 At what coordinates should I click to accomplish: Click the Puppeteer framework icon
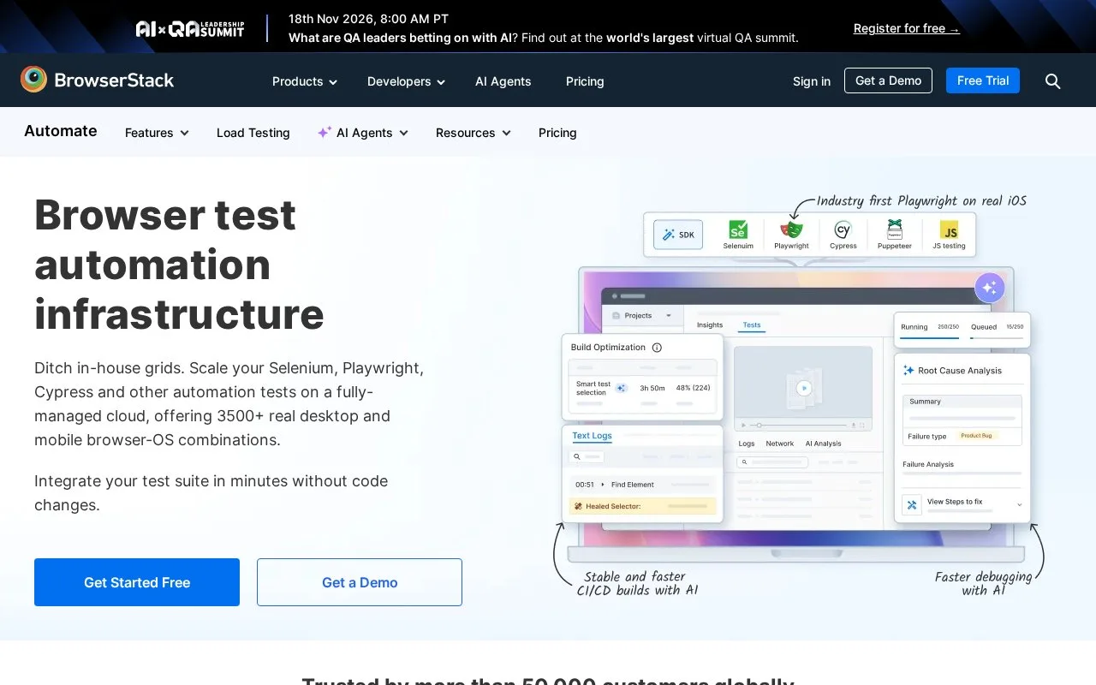(895, 229)
